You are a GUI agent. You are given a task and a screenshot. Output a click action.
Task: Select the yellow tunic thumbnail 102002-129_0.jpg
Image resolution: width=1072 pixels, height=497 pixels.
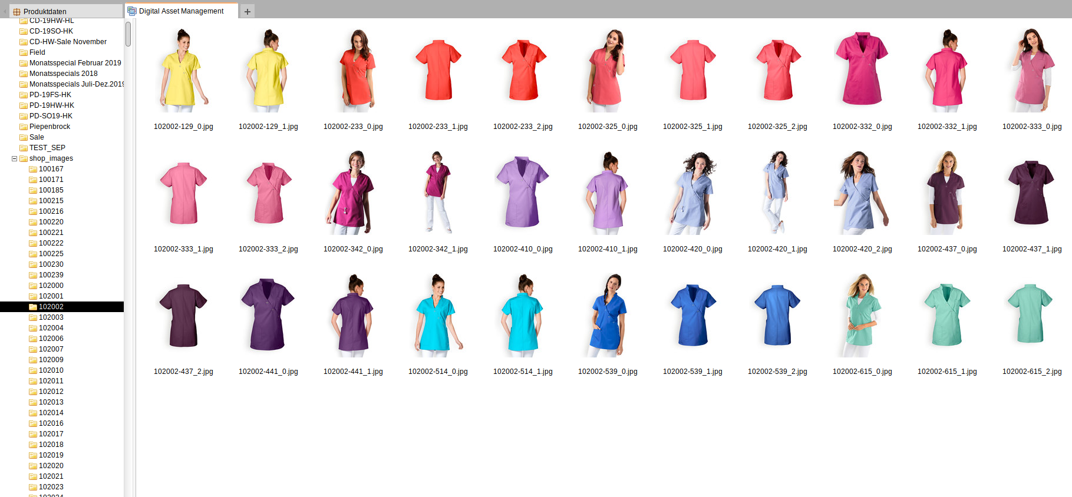tap(183, 71)
